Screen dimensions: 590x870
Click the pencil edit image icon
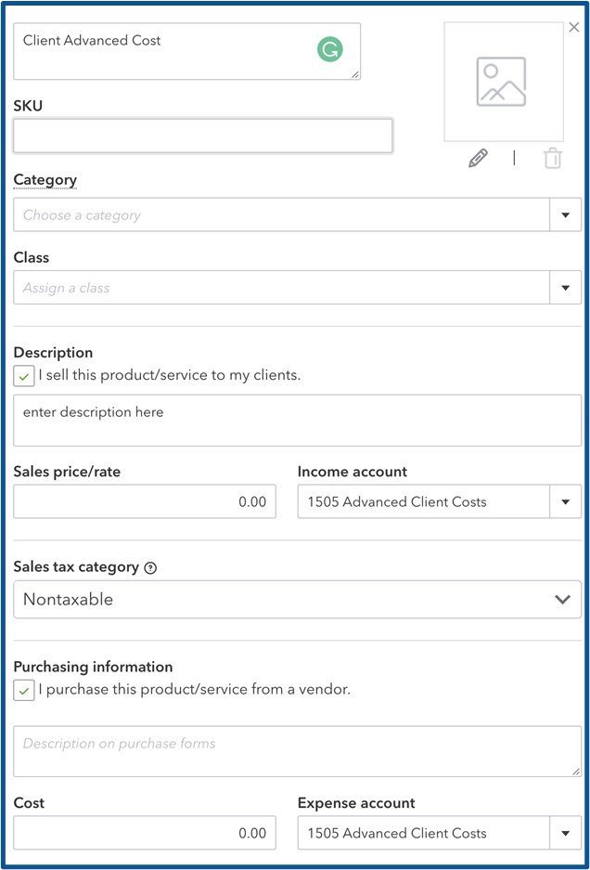click(x=478, y=158)
